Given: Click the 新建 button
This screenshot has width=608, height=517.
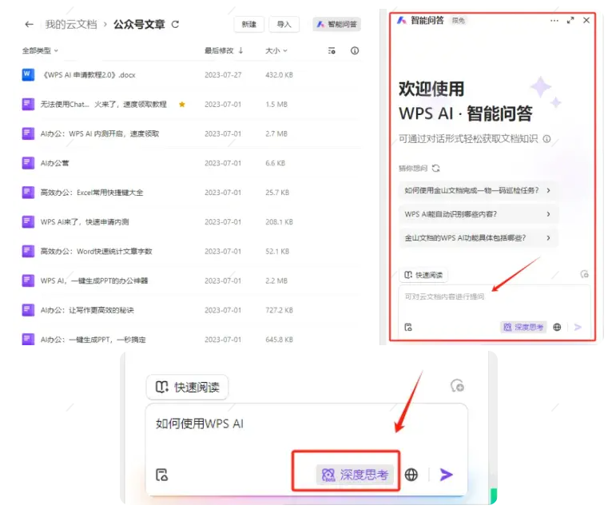Looking at the screenshot, I should coord(249,25).
